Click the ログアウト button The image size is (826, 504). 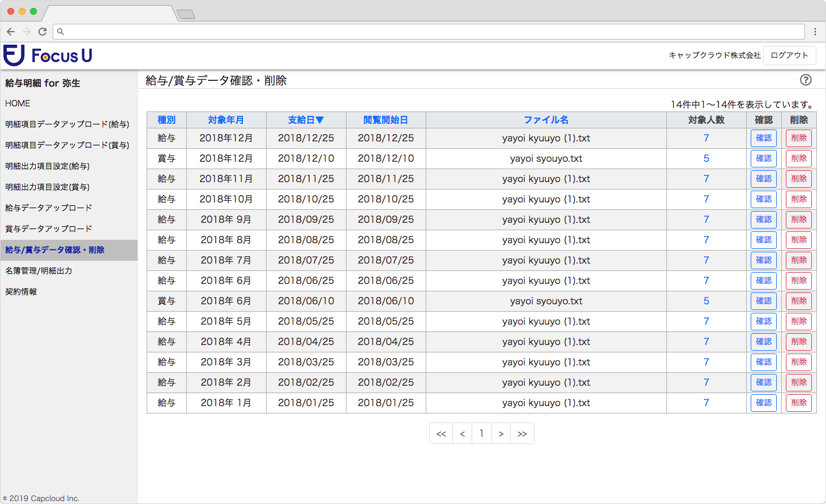(x=789, y=55)
